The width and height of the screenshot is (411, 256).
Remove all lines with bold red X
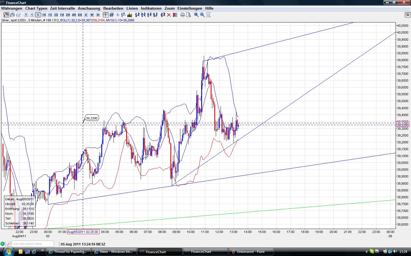click(x=175, y=15)
